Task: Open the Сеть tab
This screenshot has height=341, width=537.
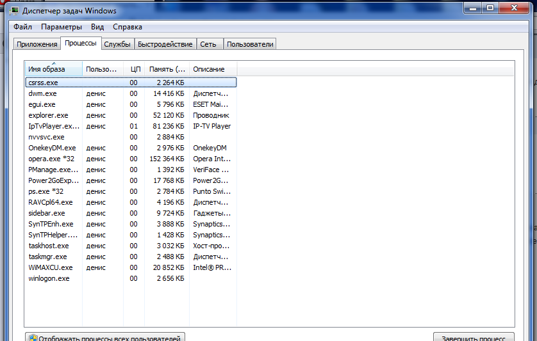Action: pyautogui.click(x=208, y=44)
